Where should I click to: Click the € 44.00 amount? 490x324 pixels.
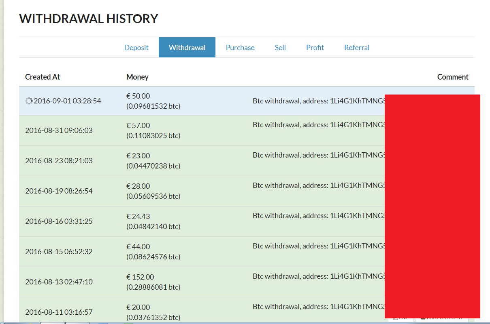pos(138,247)
